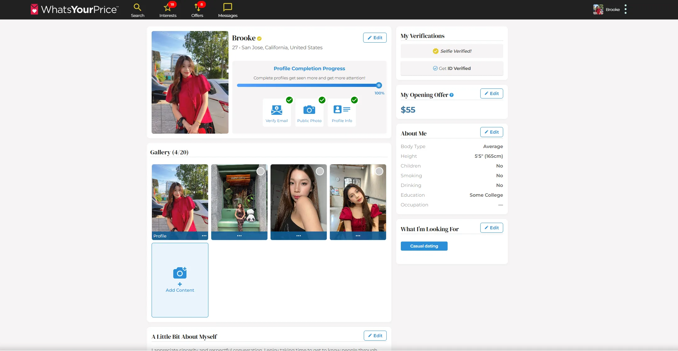Click the Add Content camera icon

pyautogui.click(x=180, y=273)
